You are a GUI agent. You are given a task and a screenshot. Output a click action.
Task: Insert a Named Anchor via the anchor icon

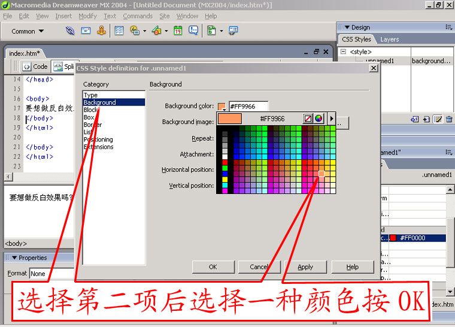pos(101,31)
